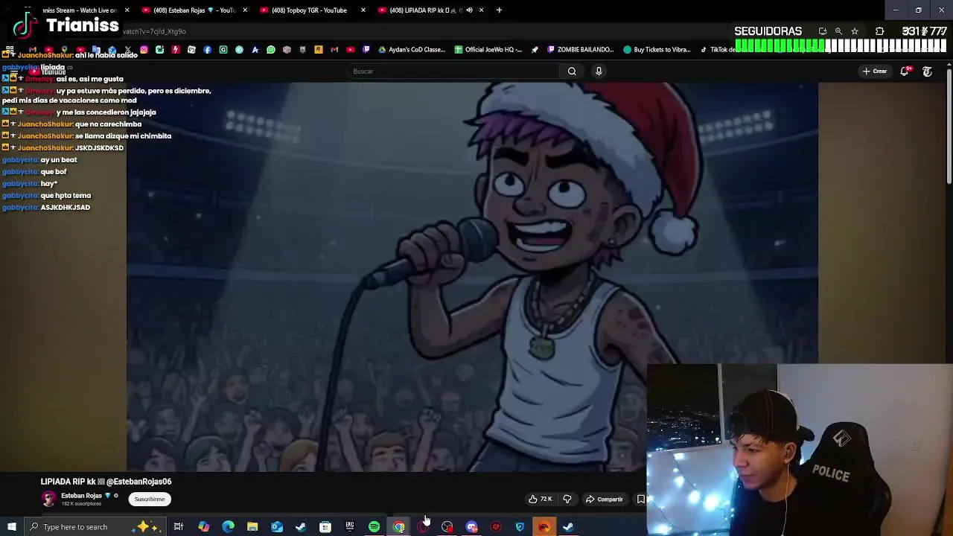Open Microsoft Store from taskbar
Viewport: 953px width, 536px height.
tap(325, 527)
